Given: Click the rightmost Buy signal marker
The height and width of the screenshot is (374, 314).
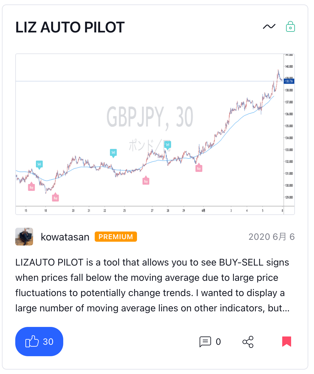Looking at the screenshot, I should click(x=199, y=168).
